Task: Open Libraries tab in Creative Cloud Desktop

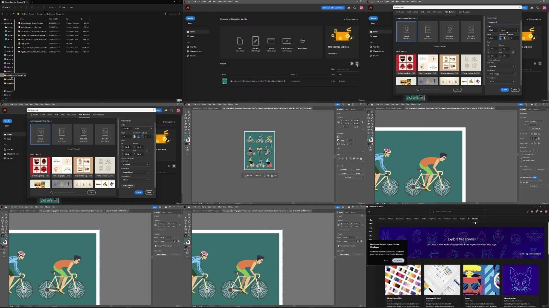Action: pyautogui.click(x=475, y=219)
